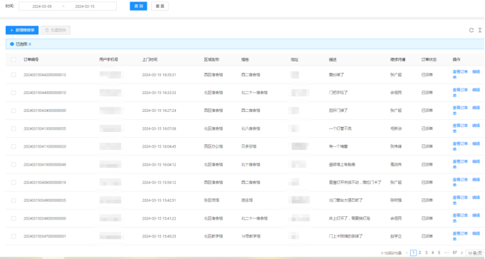
Task: Click the 操作 column header
Action: pos(457,59)
